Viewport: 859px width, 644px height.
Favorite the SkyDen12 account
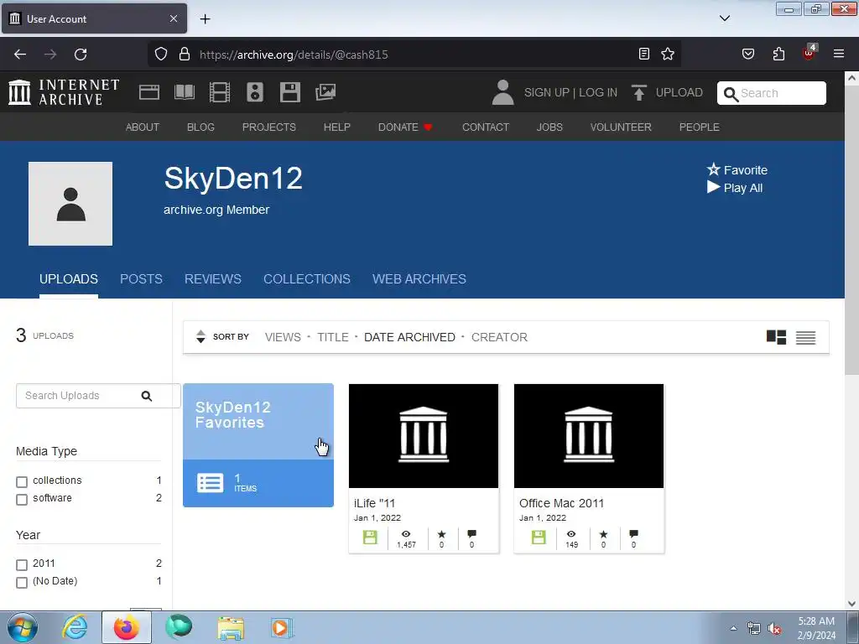point(737,169)
